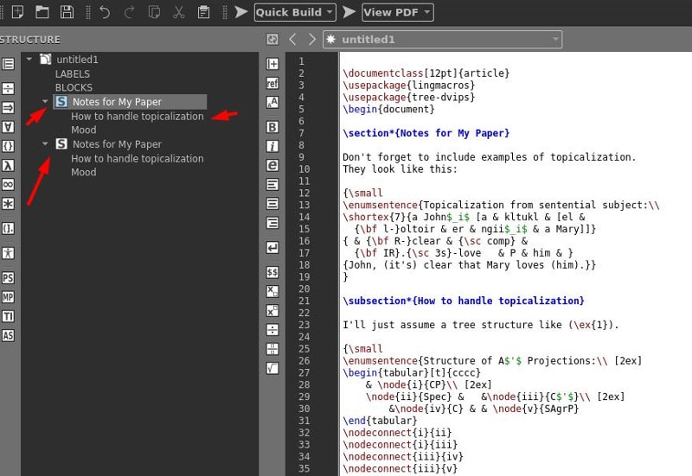Insert square root symbol
The image size is (692, 476).
272,368
